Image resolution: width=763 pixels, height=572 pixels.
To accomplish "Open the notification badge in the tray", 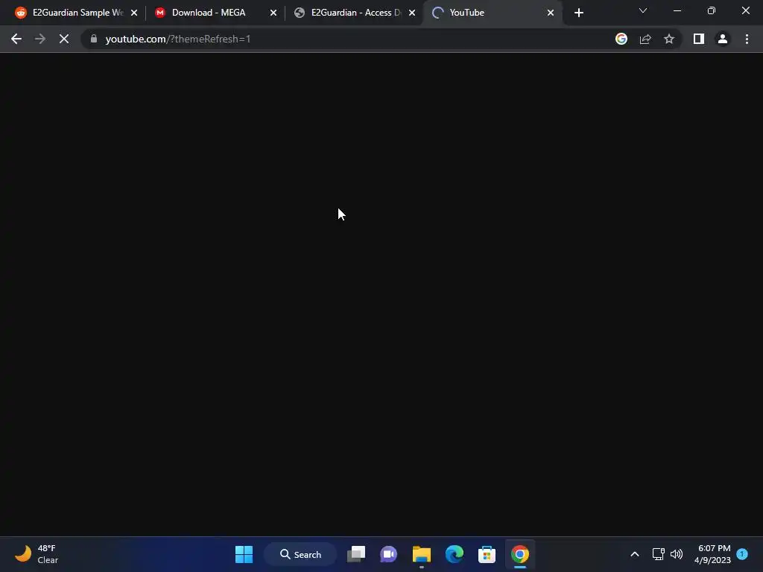I will tap(742, 553).
